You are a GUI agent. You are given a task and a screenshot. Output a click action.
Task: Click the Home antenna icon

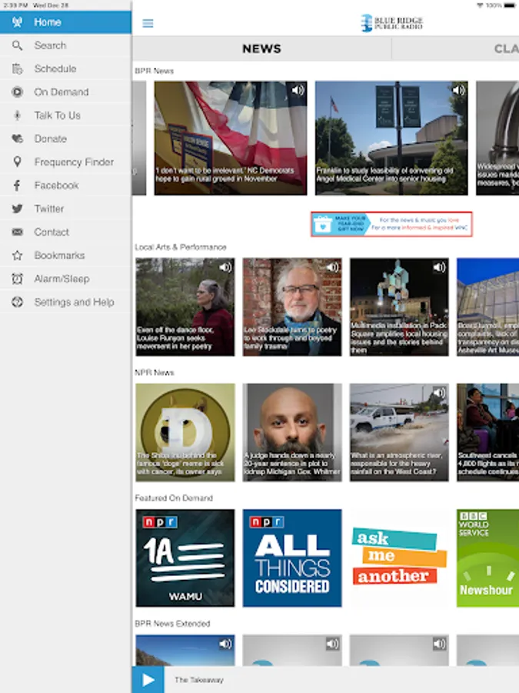click(17, 22)
